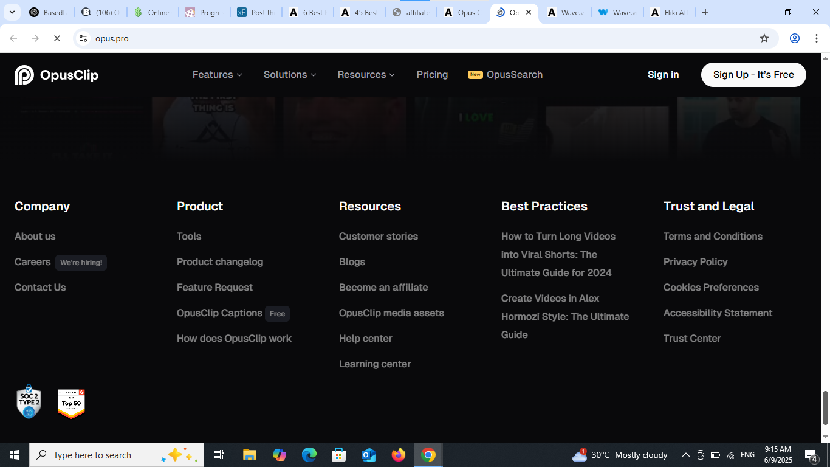Open the Tools link under Product
Screen dimensions: 830x467
click(x=189, y=236)
